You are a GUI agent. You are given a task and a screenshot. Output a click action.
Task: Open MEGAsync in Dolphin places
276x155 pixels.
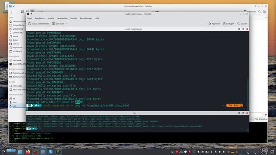coord(17,51)
